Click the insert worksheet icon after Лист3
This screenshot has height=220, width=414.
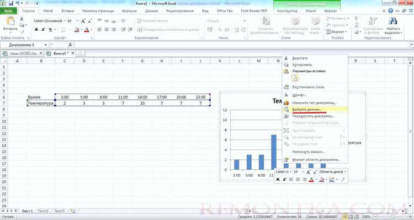(x=72, y=211)
